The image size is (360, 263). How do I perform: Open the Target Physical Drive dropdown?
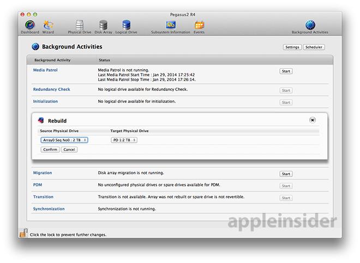click(124, 140)
